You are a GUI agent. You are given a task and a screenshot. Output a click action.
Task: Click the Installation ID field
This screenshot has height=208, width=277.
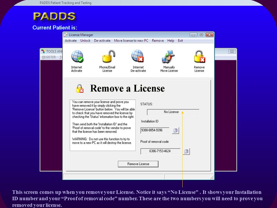click(x=155, y=130)
